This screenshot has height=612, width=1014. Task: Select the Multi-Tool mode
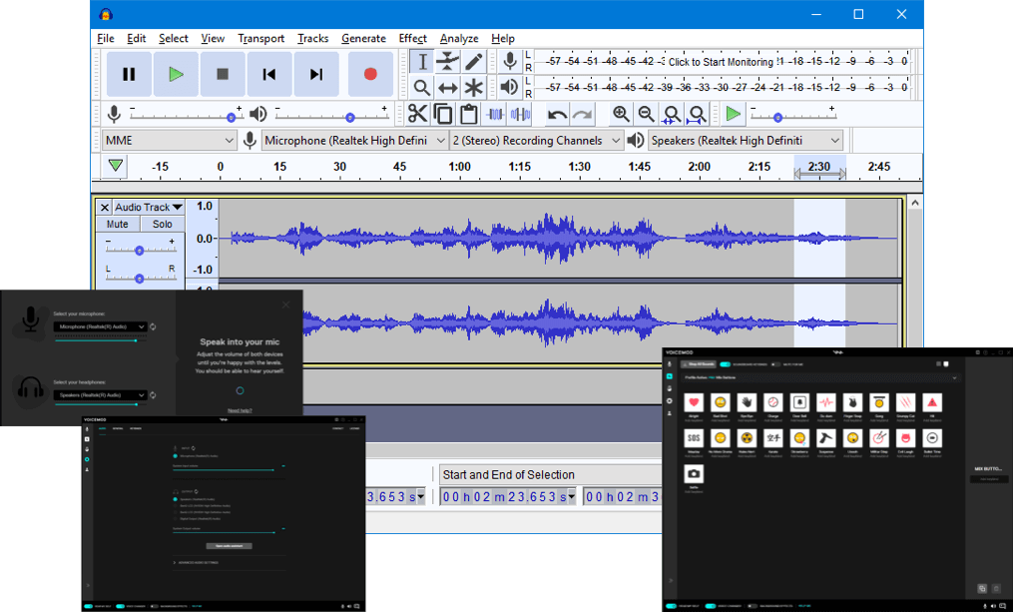tap(474, 87)
